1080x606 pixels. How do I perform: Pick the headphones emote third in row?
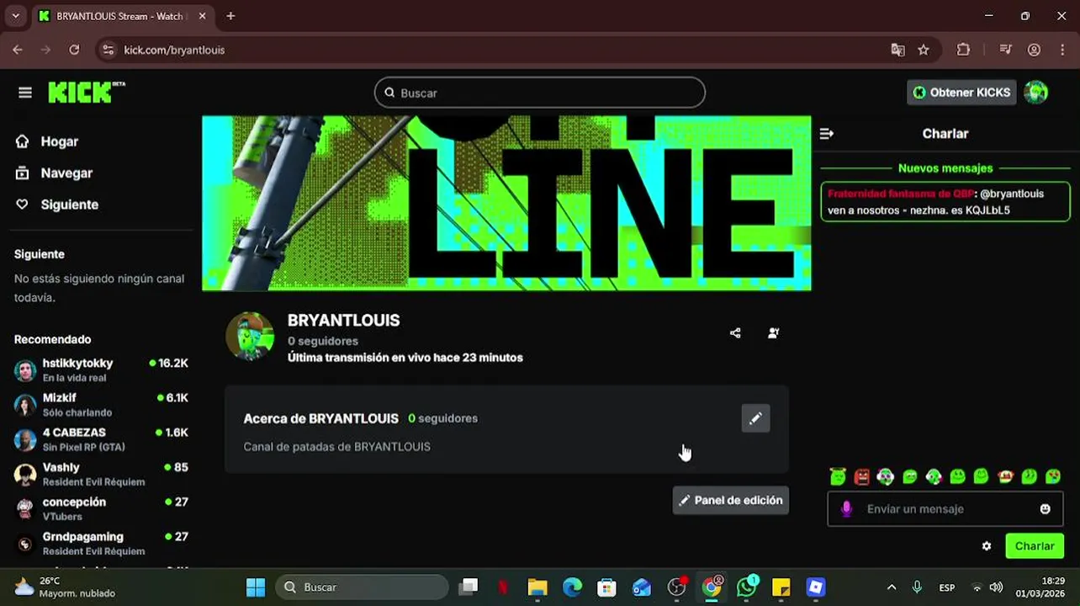pos(886,477)
